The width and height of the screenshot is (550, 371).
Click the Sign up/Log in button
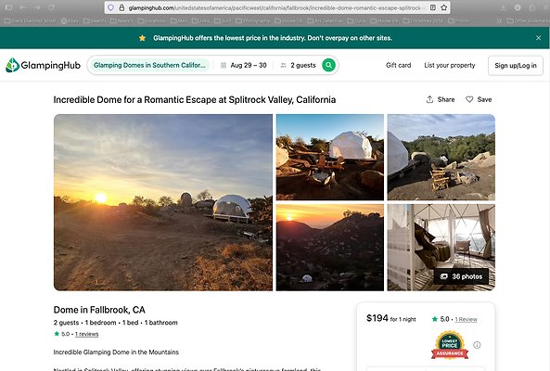click(x=516, y=66)
